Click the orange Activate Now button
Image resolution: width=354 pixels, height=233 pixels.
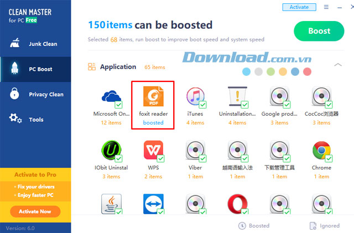click(35, 211)
